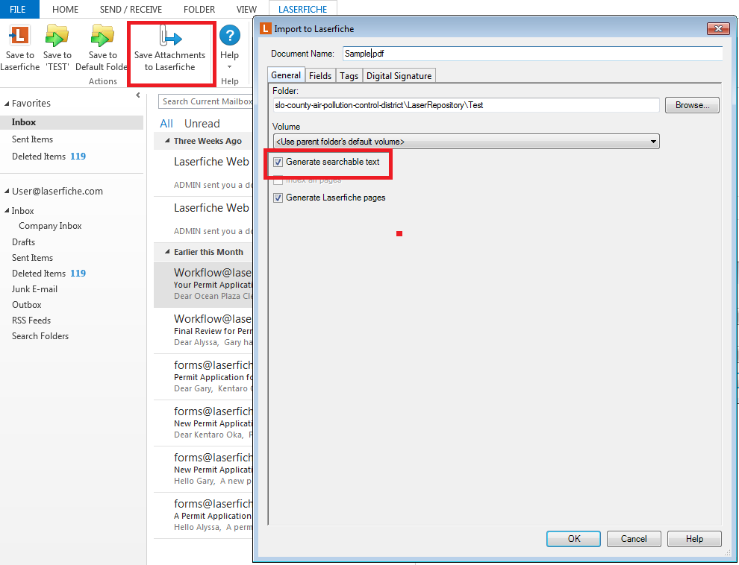This screenshot has height=565, width=739.
Task: Open the 'A Permit Application' email
Action: [x=203, y=516]
